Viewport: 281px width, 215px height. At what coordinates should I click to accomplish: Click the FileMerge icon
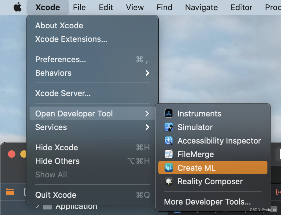tap(169, 154)
